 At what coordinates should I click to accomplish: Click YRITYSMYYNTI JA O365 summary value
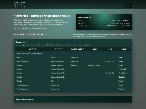pyautogui.click(x=121, y=23)
